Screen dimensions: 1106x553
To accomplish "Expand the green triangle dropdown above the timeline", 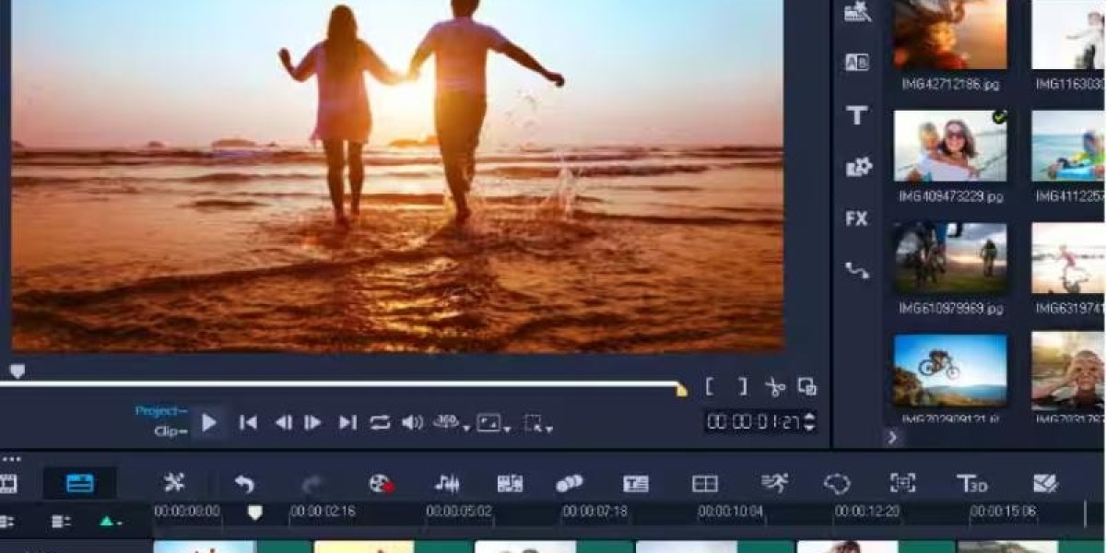I will (x=108, y=523).
